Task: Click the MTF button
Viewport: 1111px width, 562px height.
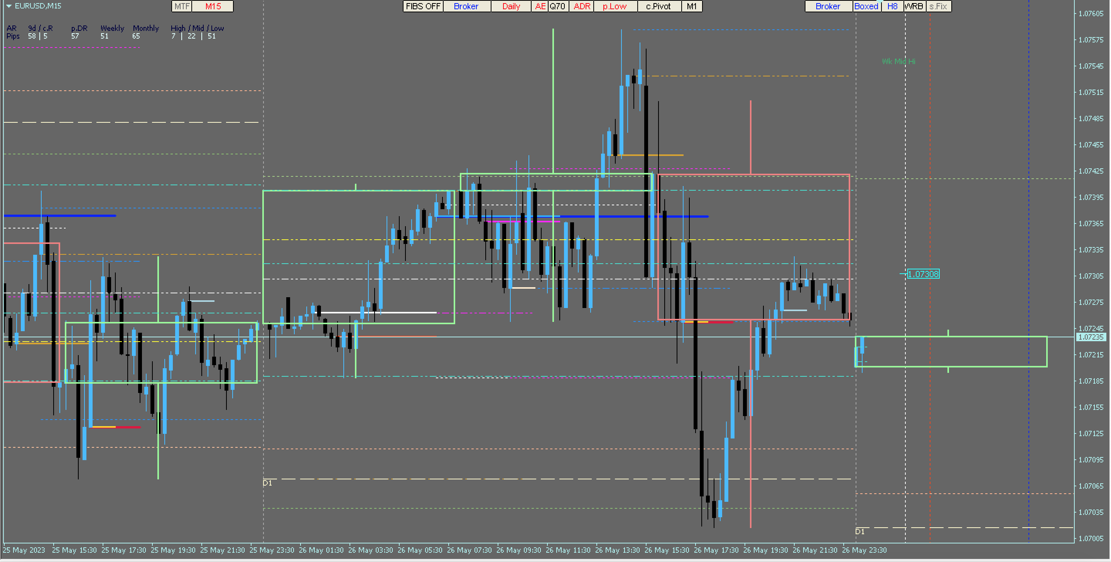Action: [x=182, y=7]
